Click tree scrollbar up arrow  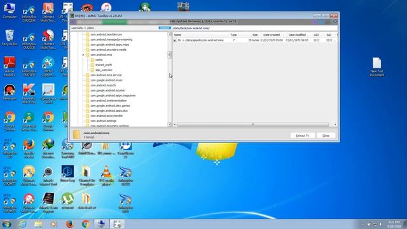tap(170, 34)
